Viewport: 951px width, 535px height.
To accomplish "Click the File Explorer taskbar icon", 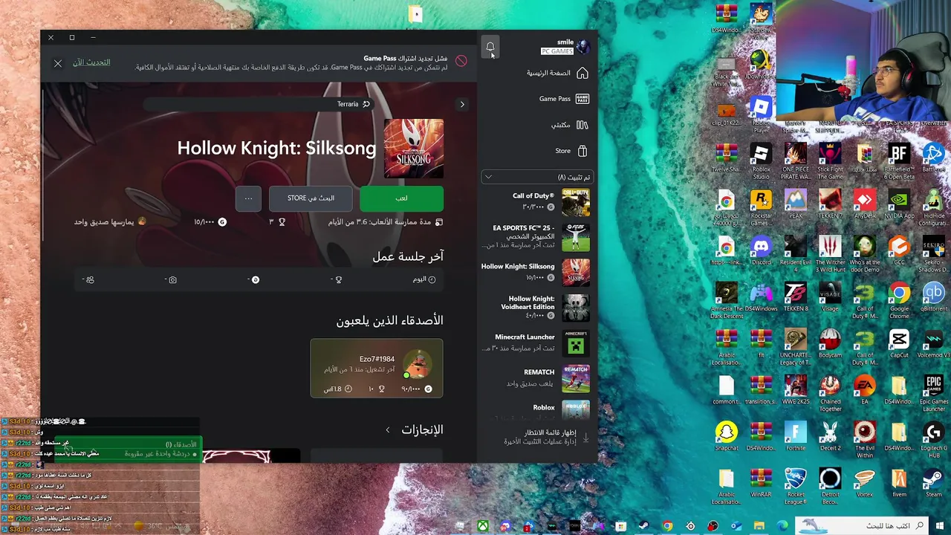I will coord(759,526).
